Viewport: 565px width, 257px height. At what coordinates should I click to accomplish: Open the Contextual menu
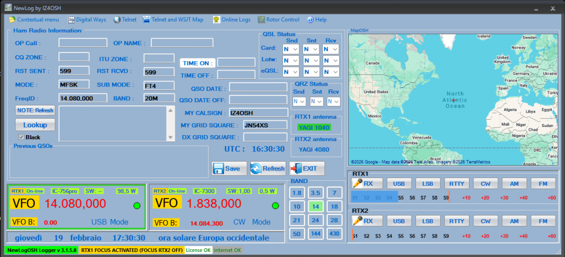(33, 20)
